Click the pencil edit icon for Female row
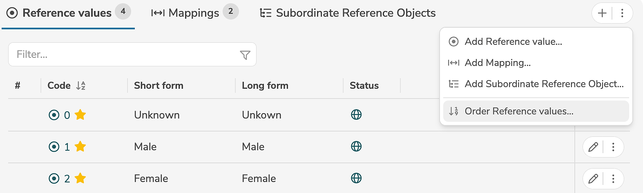Image resolution: width=643 pixels, height=193 pixels. (593, 178)
